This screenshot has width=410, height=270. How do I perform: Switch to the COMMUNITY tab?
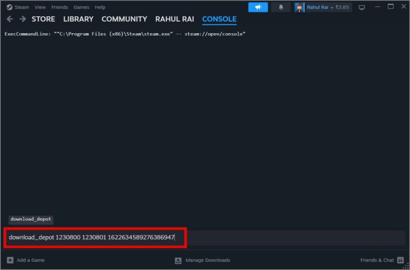click(x=124, y=19)
